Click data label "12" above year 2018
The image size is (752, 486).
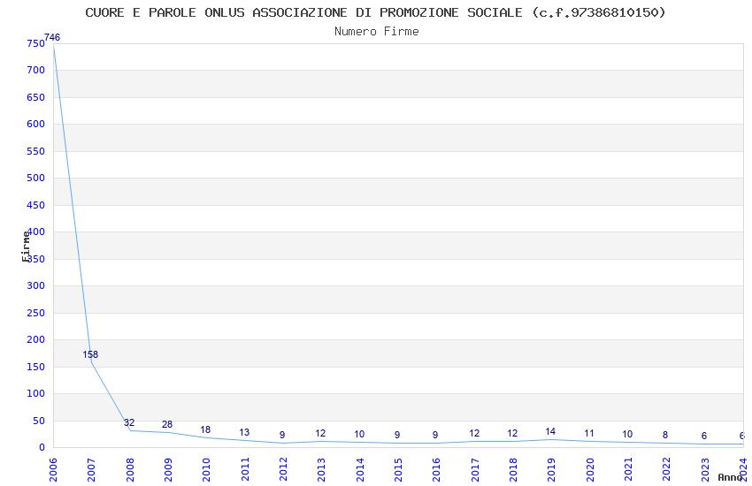512,433
